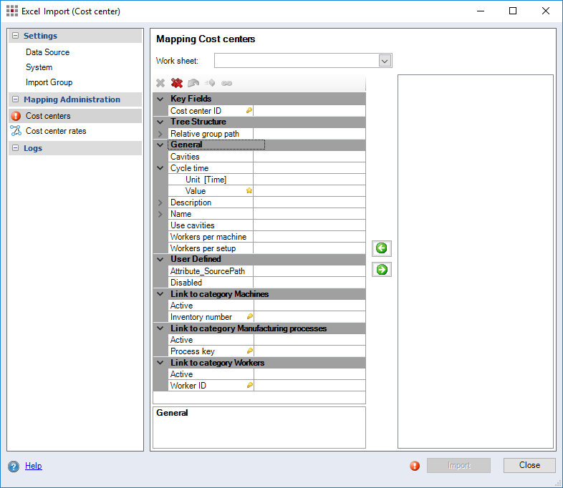Collapse the Cycle time row
Screen dimensions: 563x488
[x=160, y=168]
